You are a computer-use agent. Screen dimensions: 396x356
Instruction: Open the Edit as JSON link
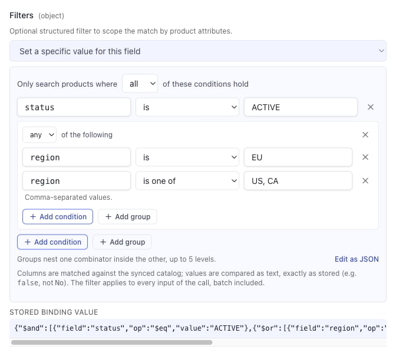pos(357,259)
